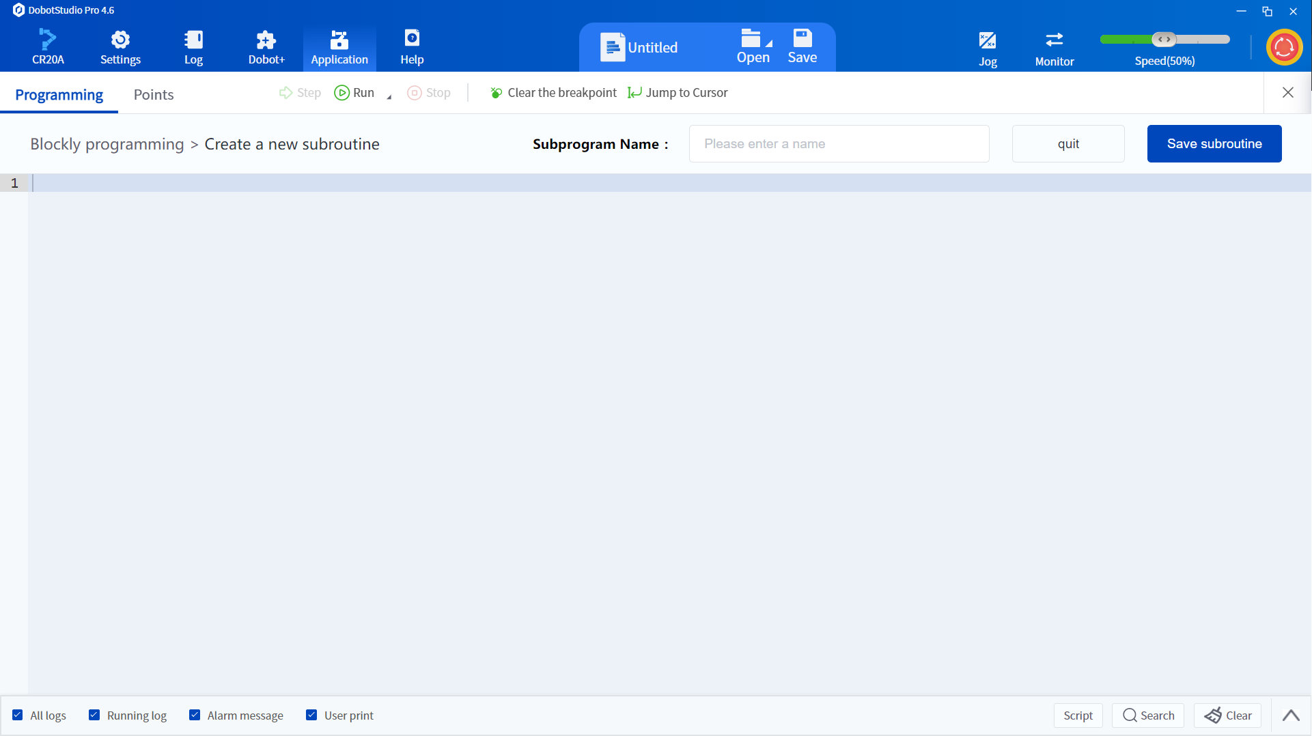Click the Save subroutine button
Image resolution: width=1312 pixels, height=736 pixels.
(1214, 143)
